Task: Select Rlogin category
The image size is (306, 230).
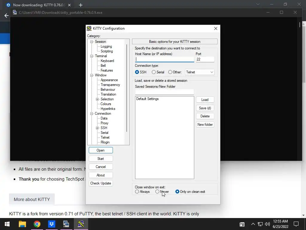Action: click(105, 142)
